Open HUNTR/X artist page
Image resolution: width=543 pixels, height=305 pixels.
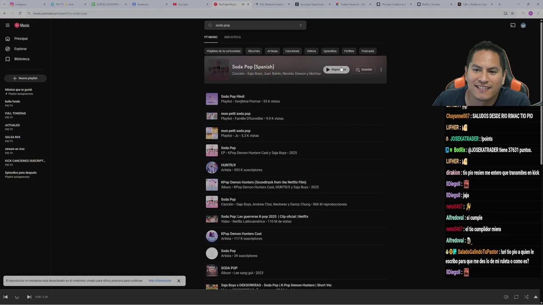[x=295, y=168]
